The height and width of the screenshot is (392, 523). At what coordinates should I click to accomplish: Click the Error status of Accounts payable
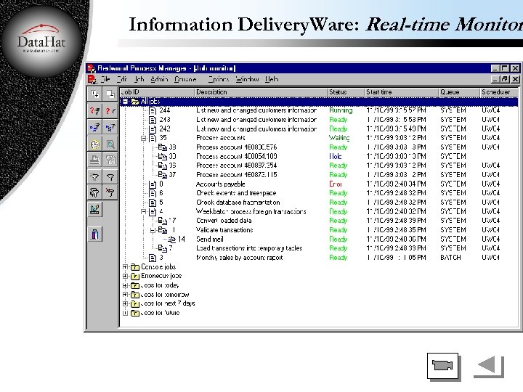click(x=336, y=184)
